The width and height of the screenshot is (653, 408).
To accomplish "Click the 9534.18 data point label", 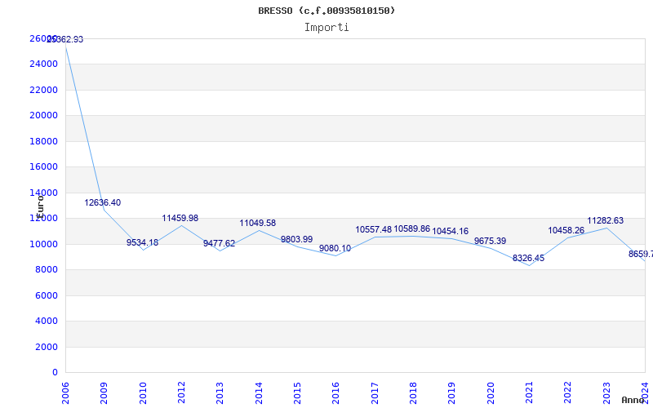I will (142, 242).
